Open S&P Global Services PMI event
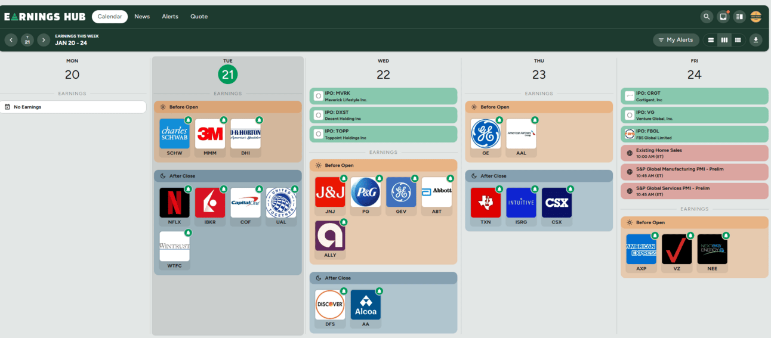The image size is (771, 338). 694,191
